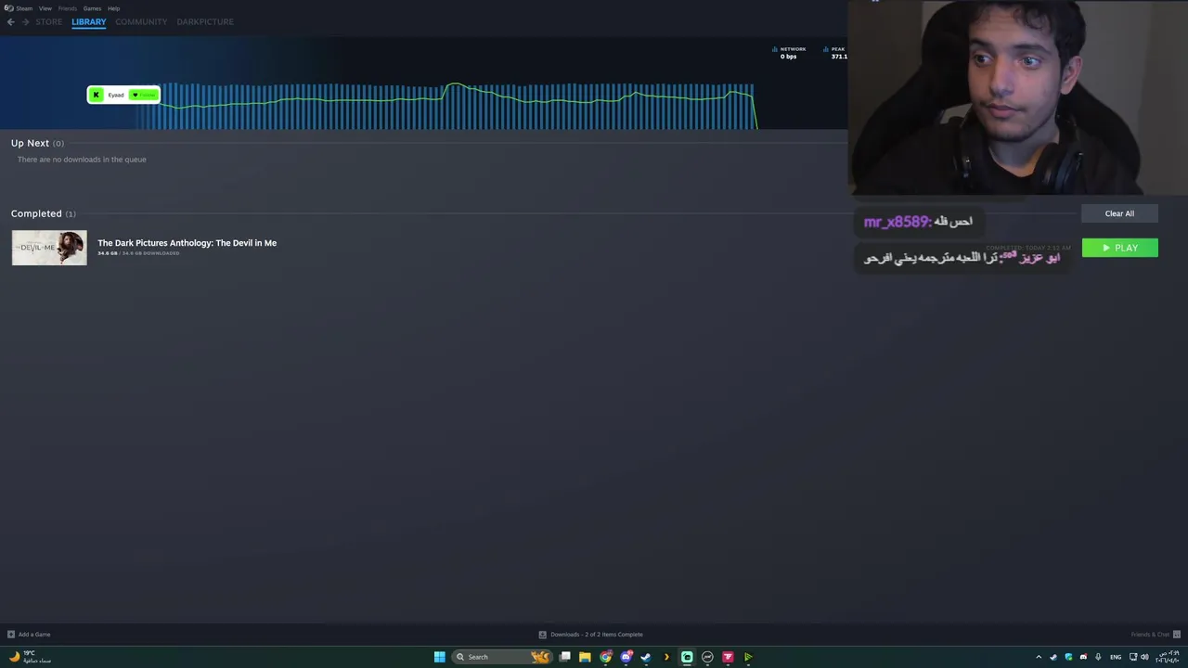Switch to the LIBRARY tab
Image resolution: width=1188 pixels, height=668 pixels.
[x=89, y=21]
